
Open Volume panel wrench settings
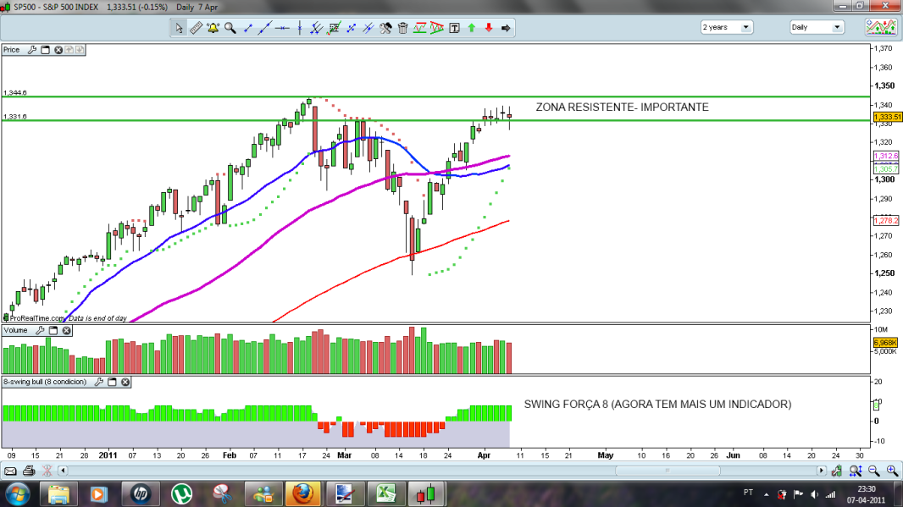click(x=40, y=330)
